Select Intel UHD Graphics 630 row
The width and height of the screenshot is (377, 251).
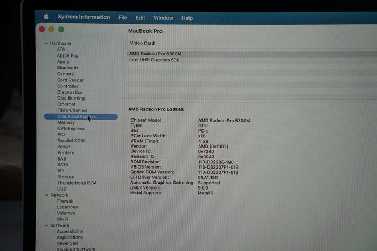click(x=252, y=60)
